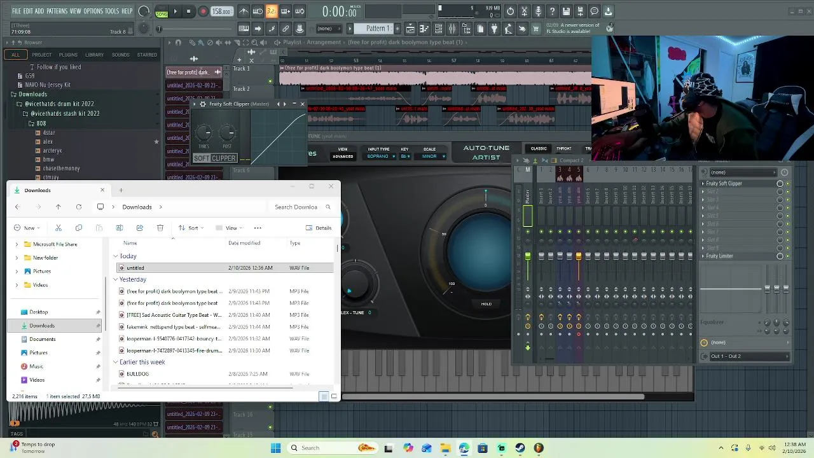Open Documents in Explorer quick access
This screenshot has width=814, height=458.
(x=43, y=339)
